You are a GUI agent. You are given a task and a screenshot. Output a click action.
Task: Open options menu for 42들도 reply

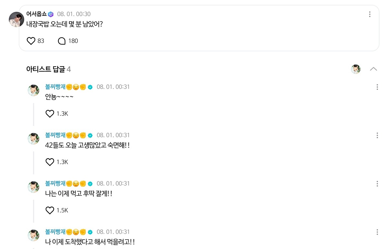pos(377,135)
